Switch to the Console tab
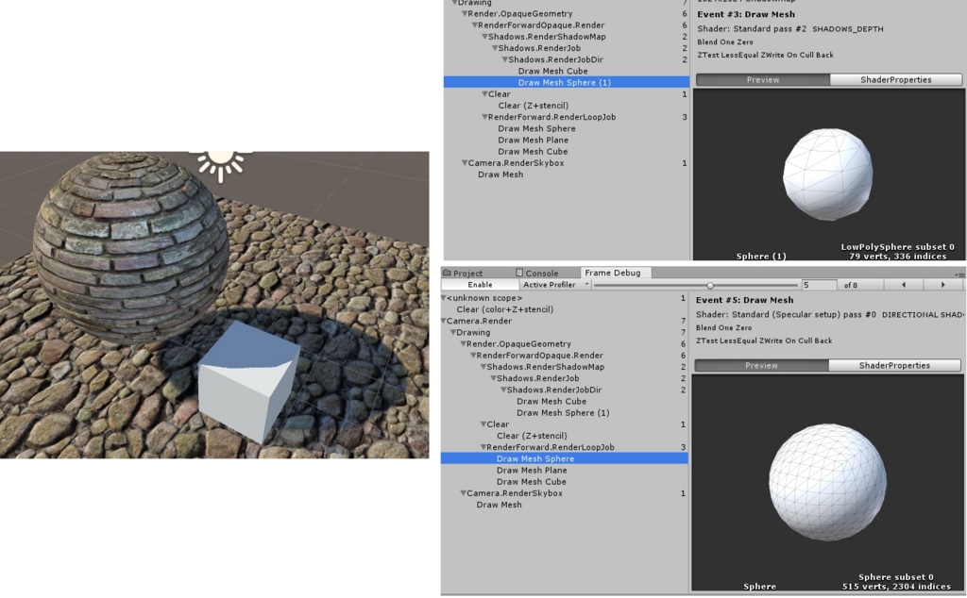This screenshot has width=967, height=598. pos(536,273)
